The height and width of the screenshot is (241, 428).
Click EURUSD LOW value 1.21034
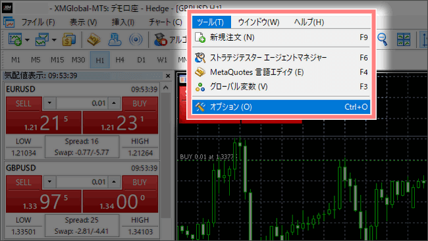click(x=24, y=153)
